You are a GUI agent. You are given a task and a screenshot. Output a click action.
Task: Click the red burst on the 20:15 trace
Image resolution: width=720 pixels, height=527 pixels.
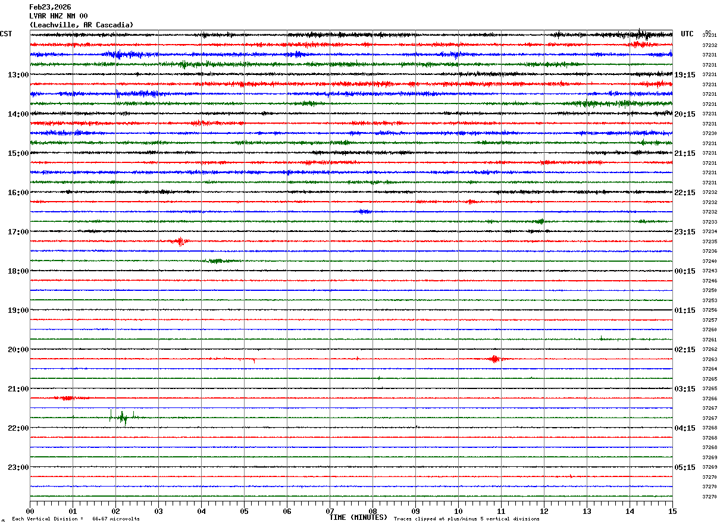[494, 359]
